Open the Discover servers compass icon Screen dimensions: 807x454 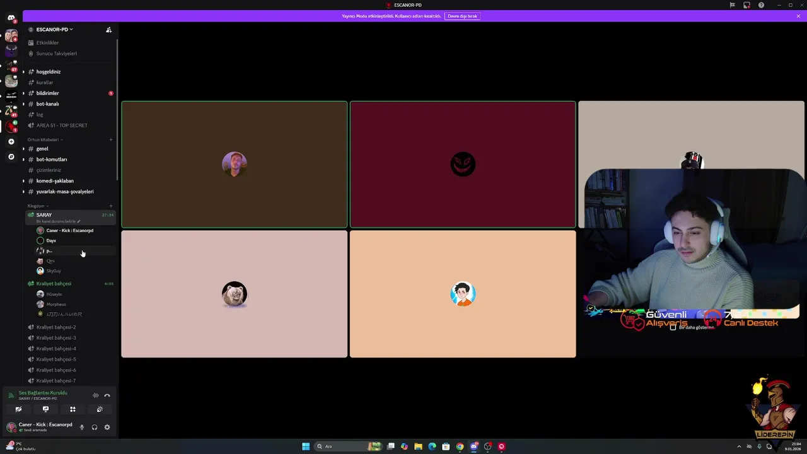coord(11,156)
